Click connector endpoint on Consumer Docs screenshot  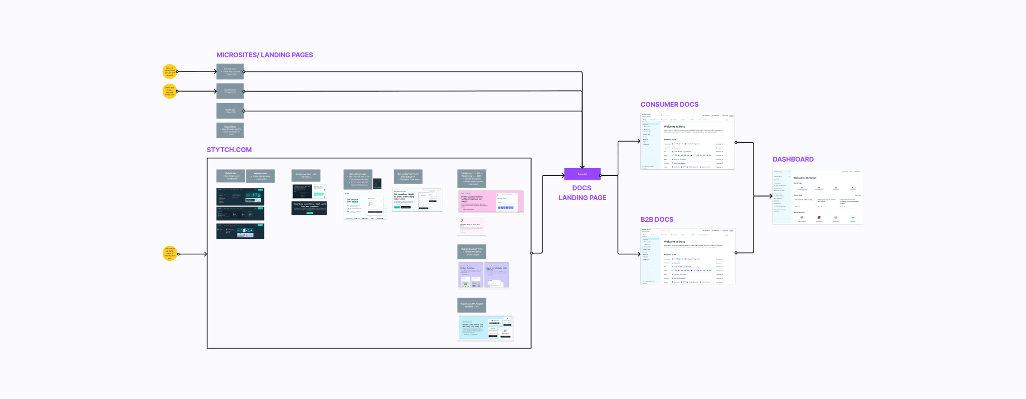tap(735, 142)
